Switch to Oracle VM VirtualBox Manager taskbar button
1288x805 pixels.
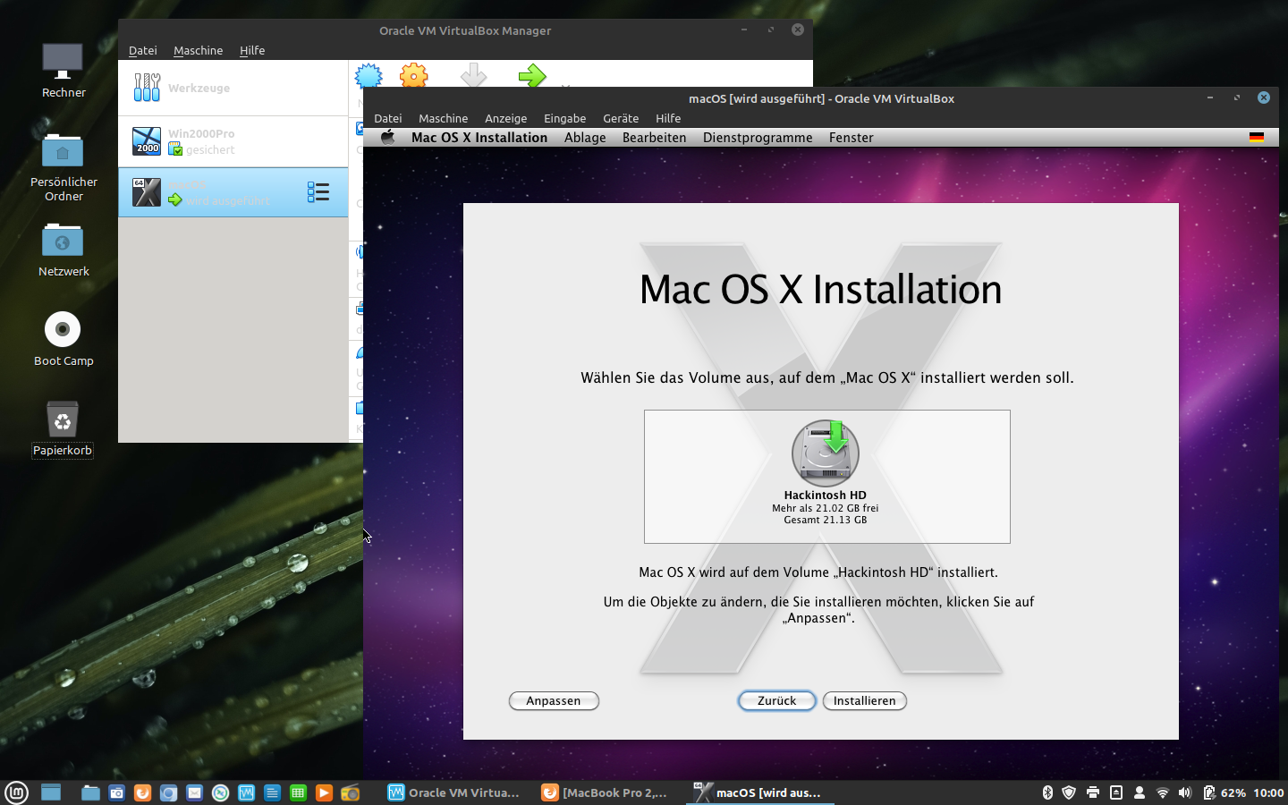[453, 792]
